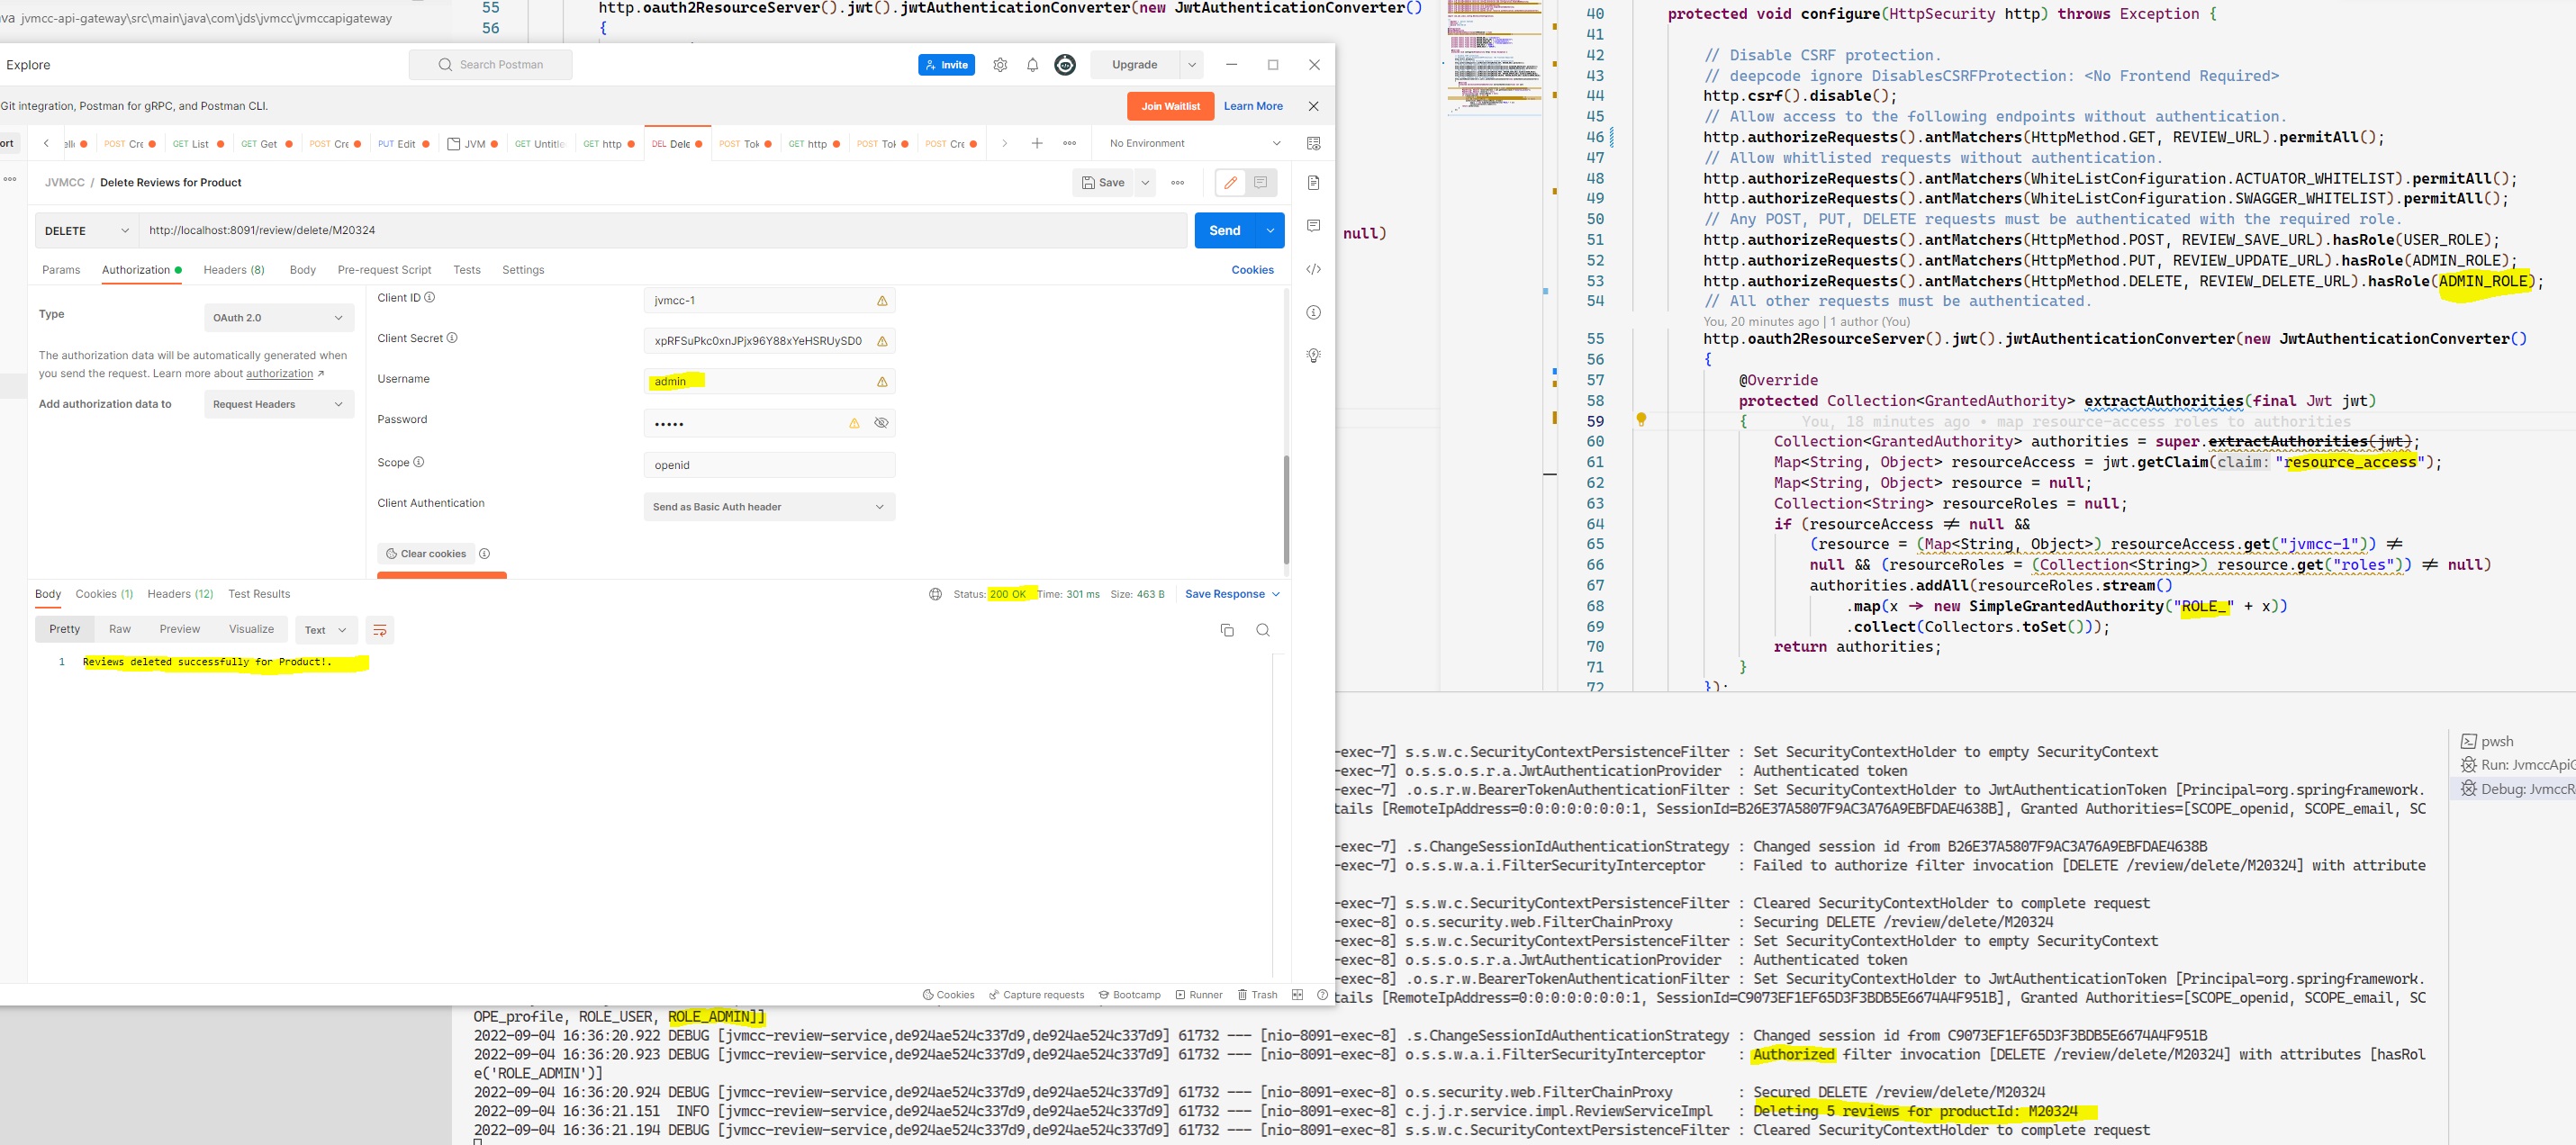The width and height of the screenshot is (2576, 1145).
Task: Open the HTTP method DELETE dropdown
Action: pyautogui.click(x=87, y=231)
